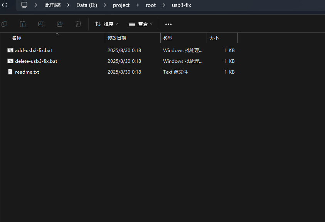The image size is (325, 222).
Task: Open the 查看 view dropdown
Action: (x=141, y=24)
